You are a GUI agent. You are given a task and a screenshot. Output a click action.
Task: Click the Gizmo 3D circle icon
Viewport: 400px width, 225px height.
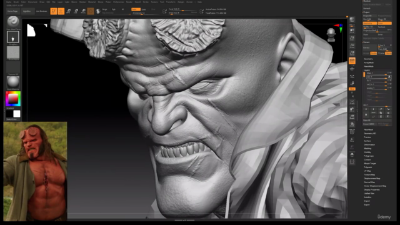pos(91,11)
